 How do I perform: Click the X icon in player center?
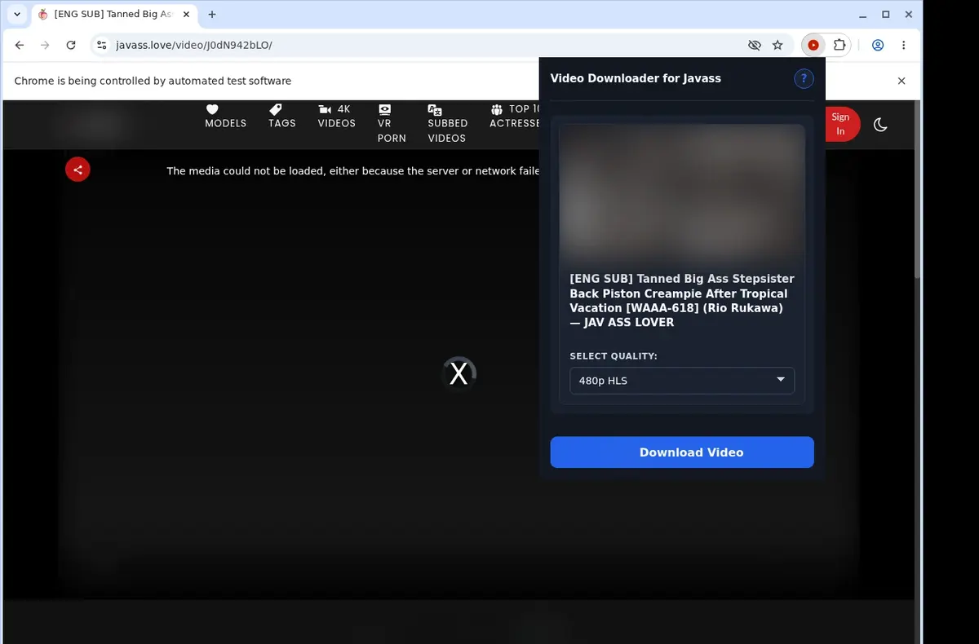click(459, 374)
